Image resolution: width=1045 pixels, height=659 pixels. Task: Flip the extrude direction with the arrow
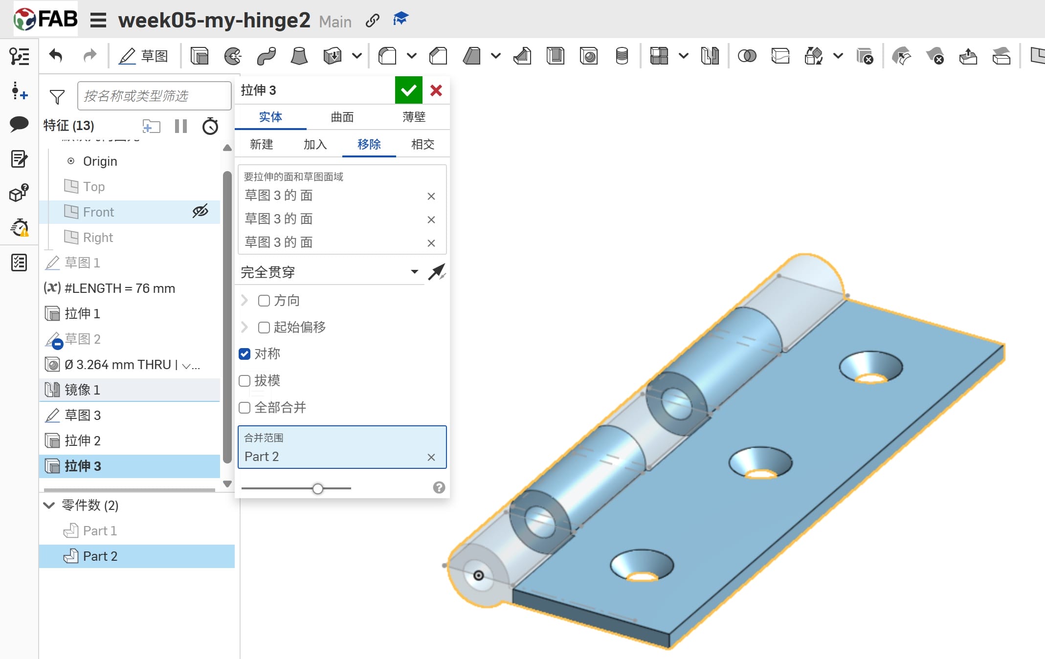pos(436,272)
